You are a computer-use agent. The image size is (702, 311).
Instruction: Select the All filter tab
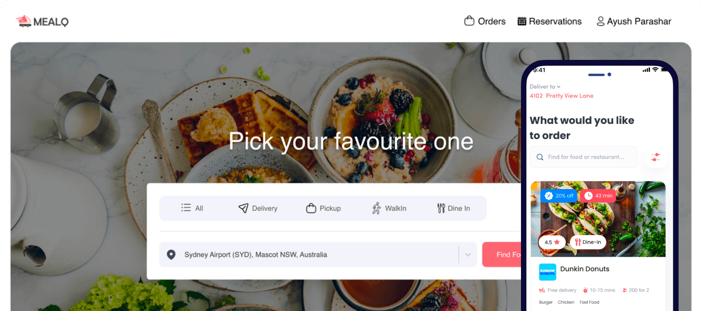[x=192, y=208]
